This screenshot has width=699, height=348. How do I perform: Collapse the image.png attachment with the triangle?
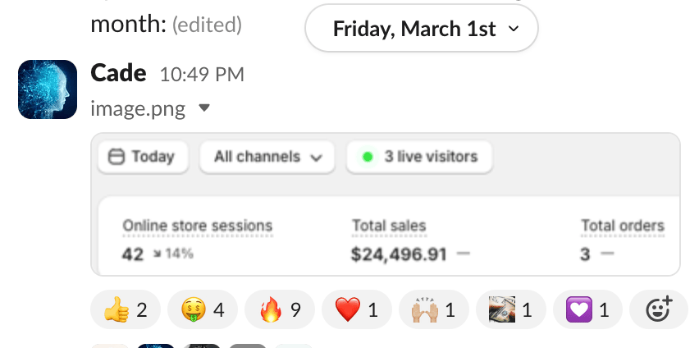click(x=204, y=108)
